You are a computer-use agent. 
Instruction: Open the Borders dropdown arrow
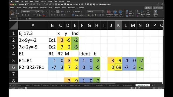pyautogui.click(x=36, y=15)
